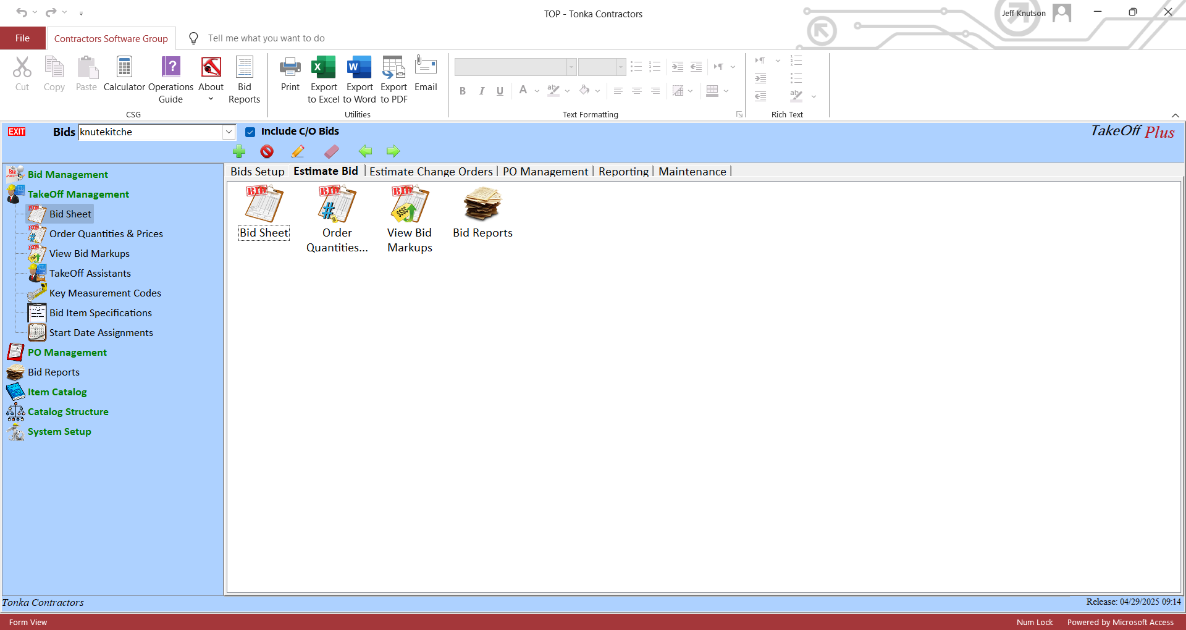Export to PDF
Viewport: 1186px width, 630px height.
tap(394, 80)
